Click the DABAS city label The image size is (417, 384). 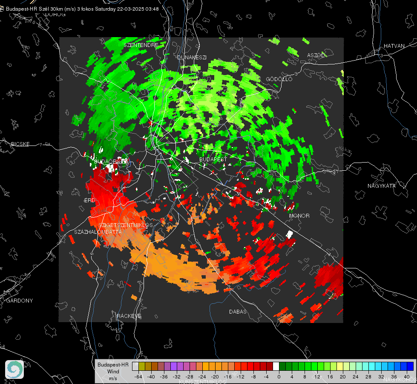238,311
